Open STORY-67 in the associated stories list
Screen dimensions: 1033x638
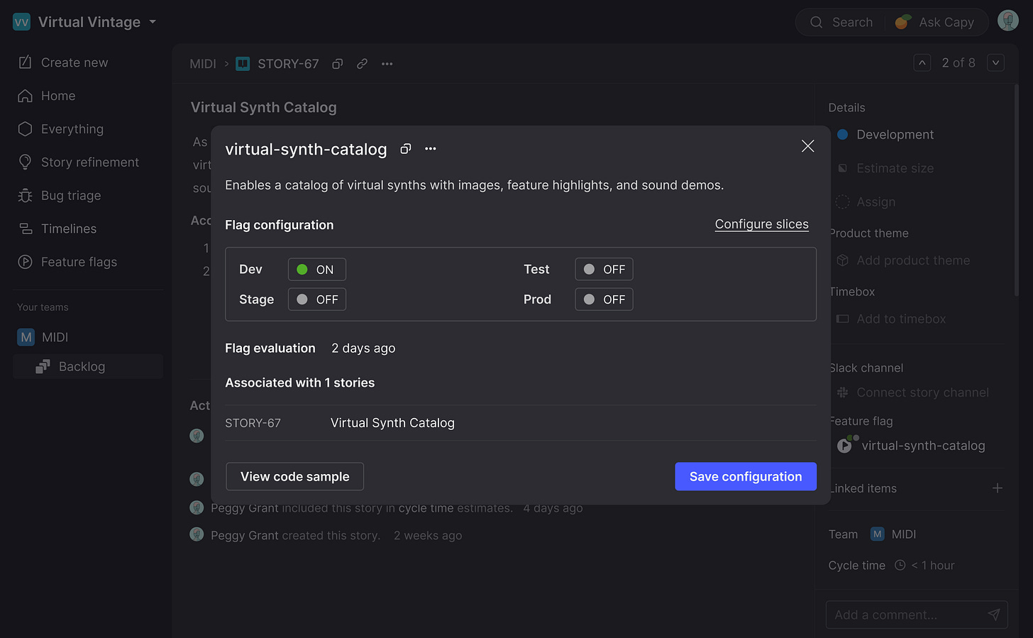[521, 423]
